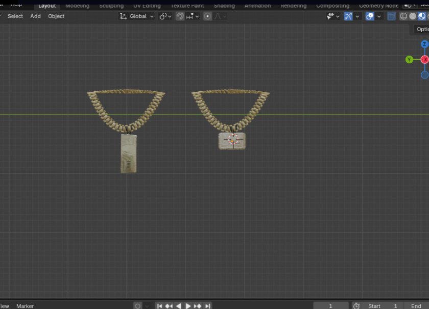The width and height of the screenshot is (429, 309).
Task: Open the proportional editing falloff dropdown
Action: (x=220, y=16)
